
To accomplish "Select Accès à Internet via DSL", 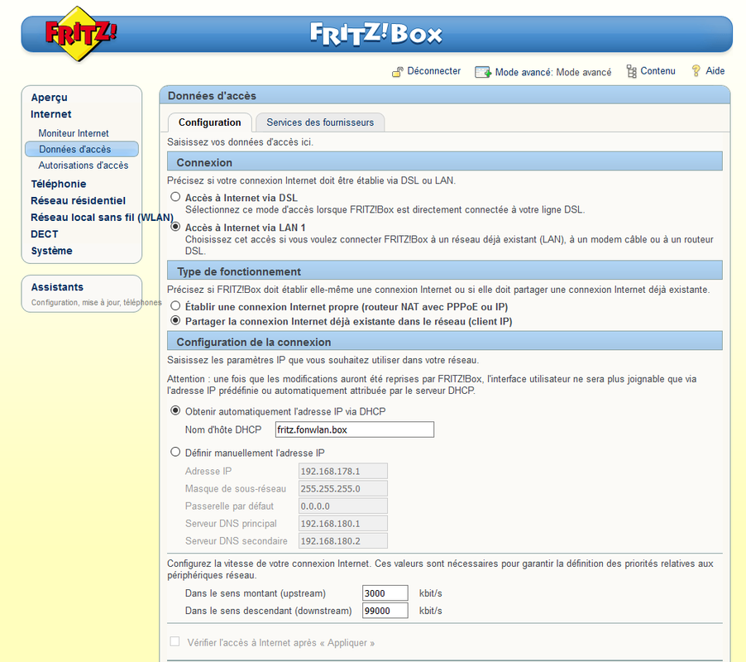I will point(175,197).
